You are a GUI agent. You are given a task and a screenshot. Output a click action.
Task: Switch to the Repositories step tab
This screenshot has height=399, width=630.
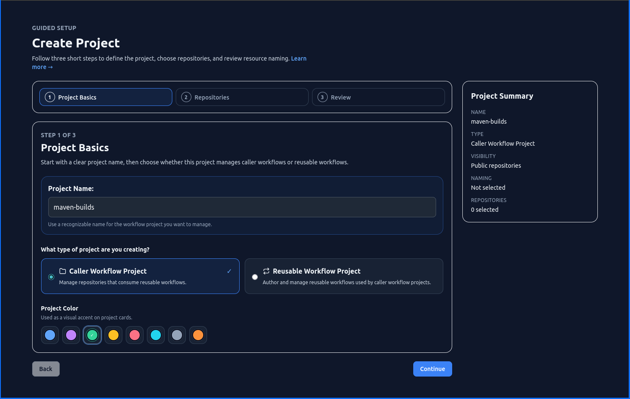click(242, 97)
